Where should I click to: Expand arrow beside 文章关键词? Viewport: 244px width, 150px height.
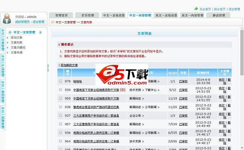tap(8, 47)
